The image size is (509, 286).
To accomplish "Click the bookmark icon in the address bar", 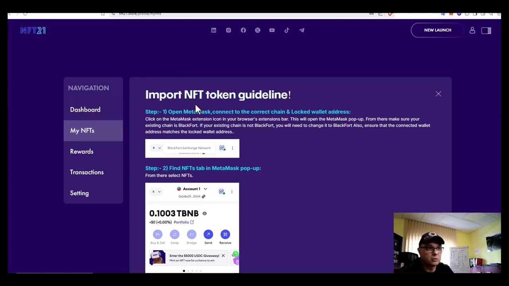I will (103, 14).
